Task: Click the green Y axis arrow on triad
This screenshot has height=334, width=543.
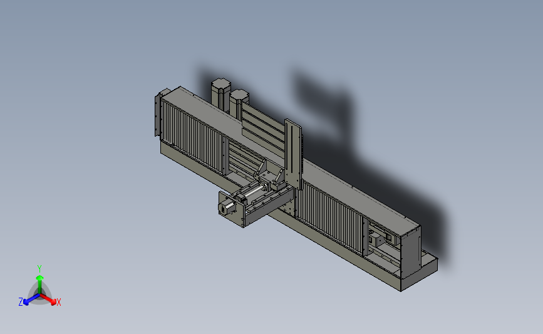Action: click(x=39, y=284)
